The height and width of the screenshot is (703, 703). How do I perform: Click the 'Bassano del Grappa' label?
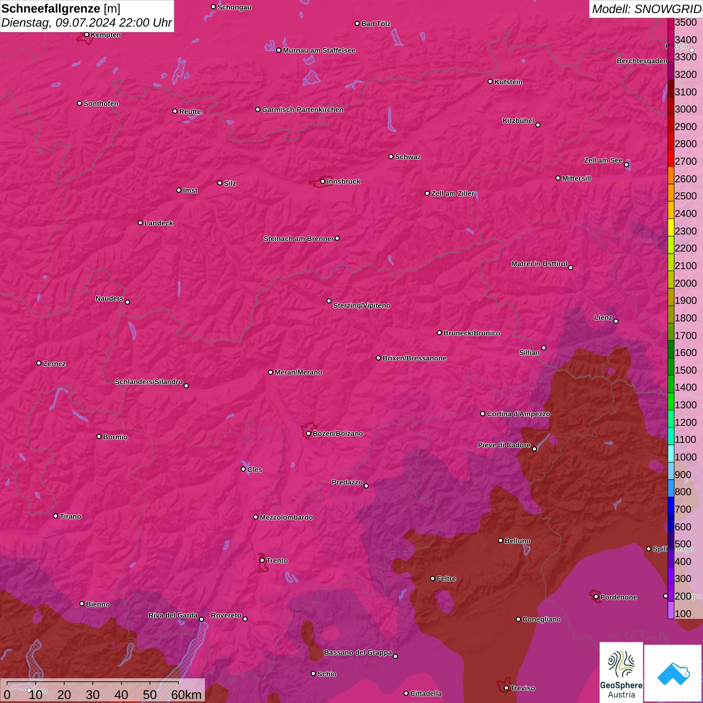(x=358, y=652)
